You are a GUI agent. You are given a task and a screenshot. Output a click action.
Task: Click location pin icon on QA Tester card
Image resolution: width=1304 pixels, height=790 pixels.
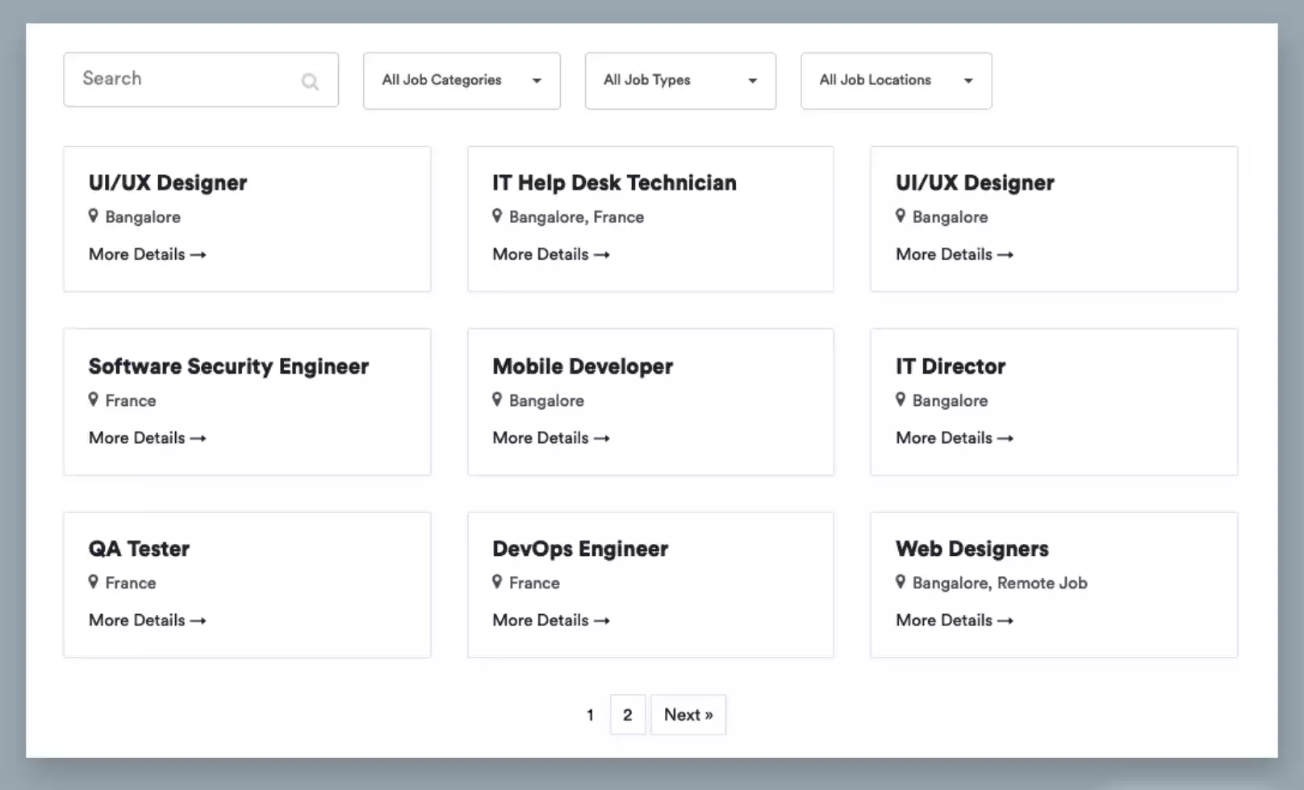94,581
